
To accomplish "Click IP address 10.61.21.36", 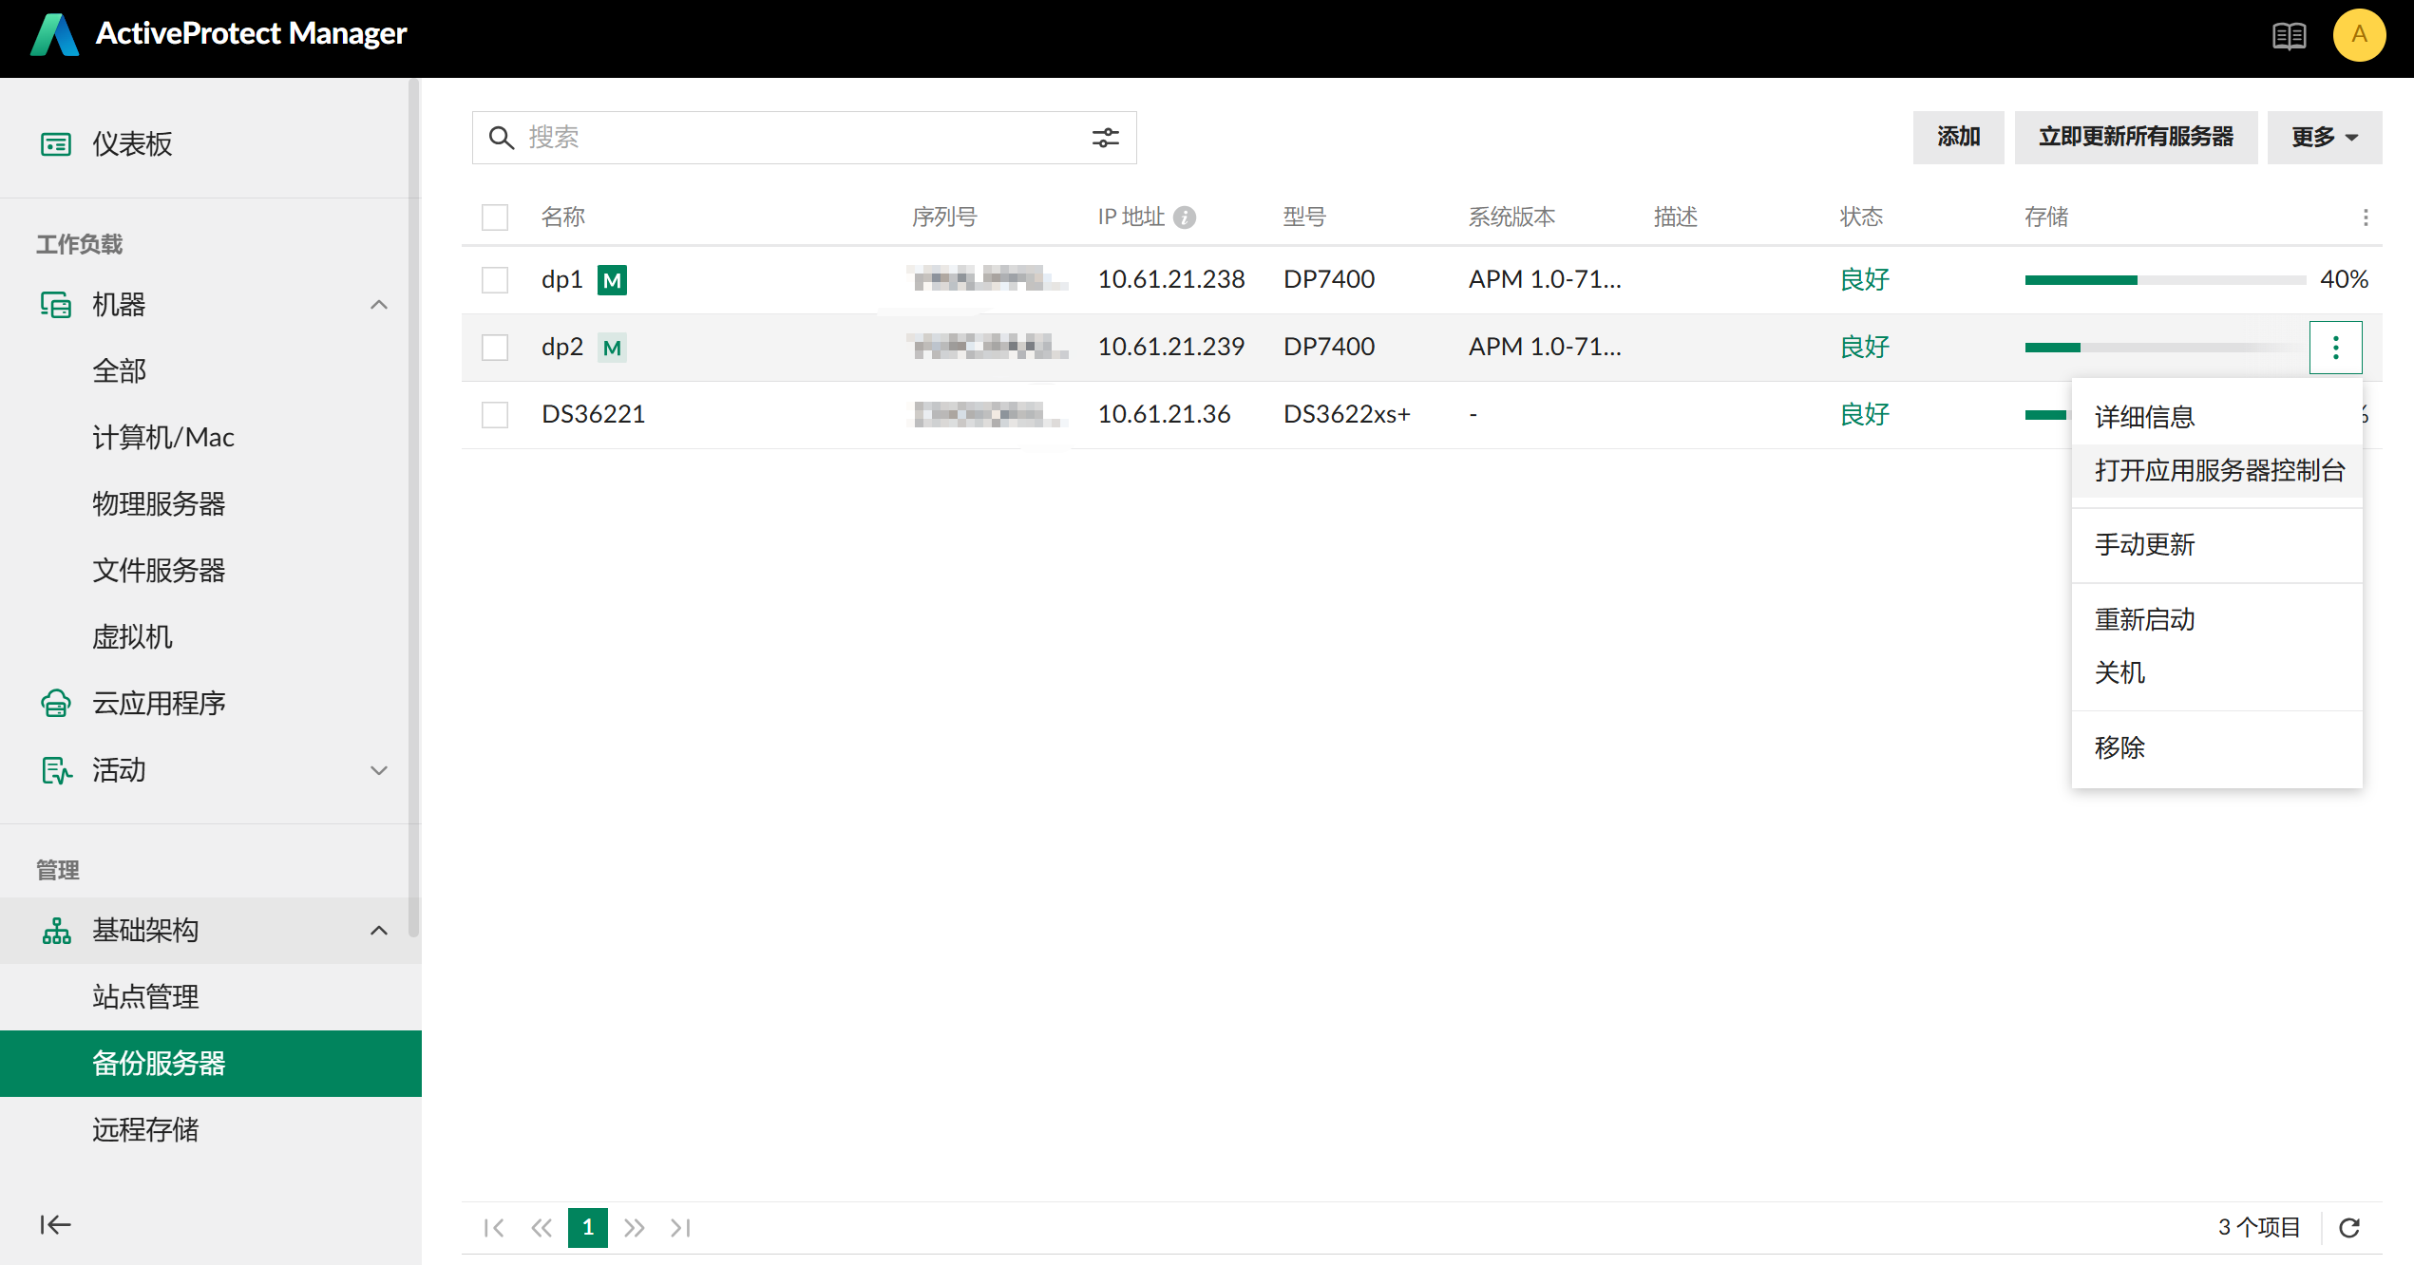I will coord(1164,415).
